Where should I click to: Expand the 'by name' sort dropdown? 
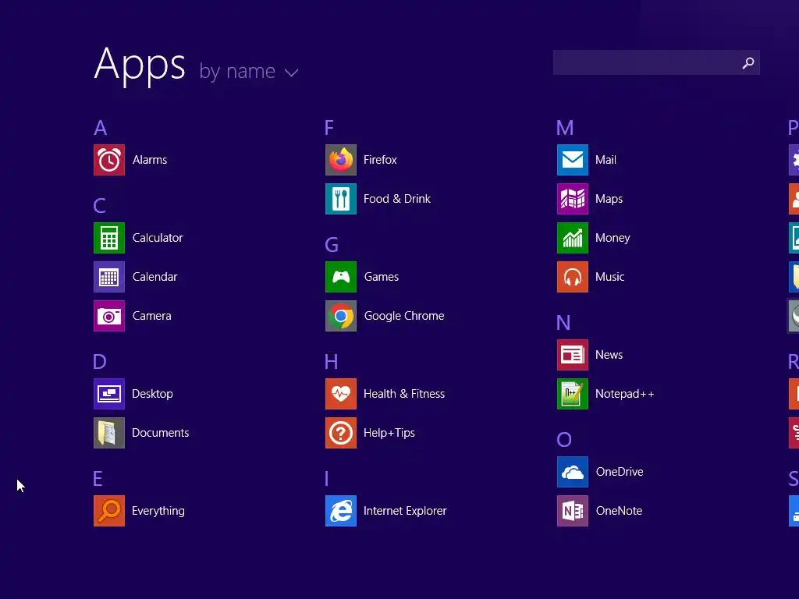click(x=248, y=72)
